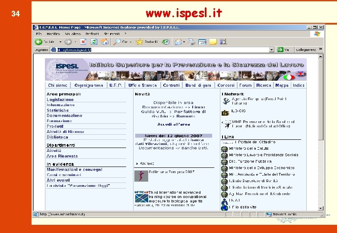
Task: Click the WHP running figure icon
Action: coord(226,124)
